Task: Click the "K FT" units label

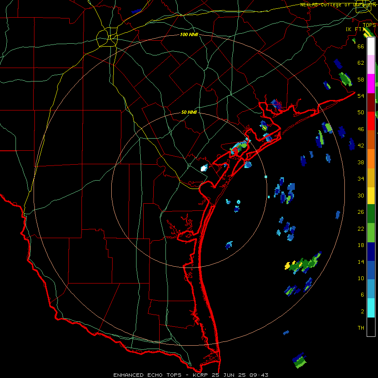Action: coord(355,29)
